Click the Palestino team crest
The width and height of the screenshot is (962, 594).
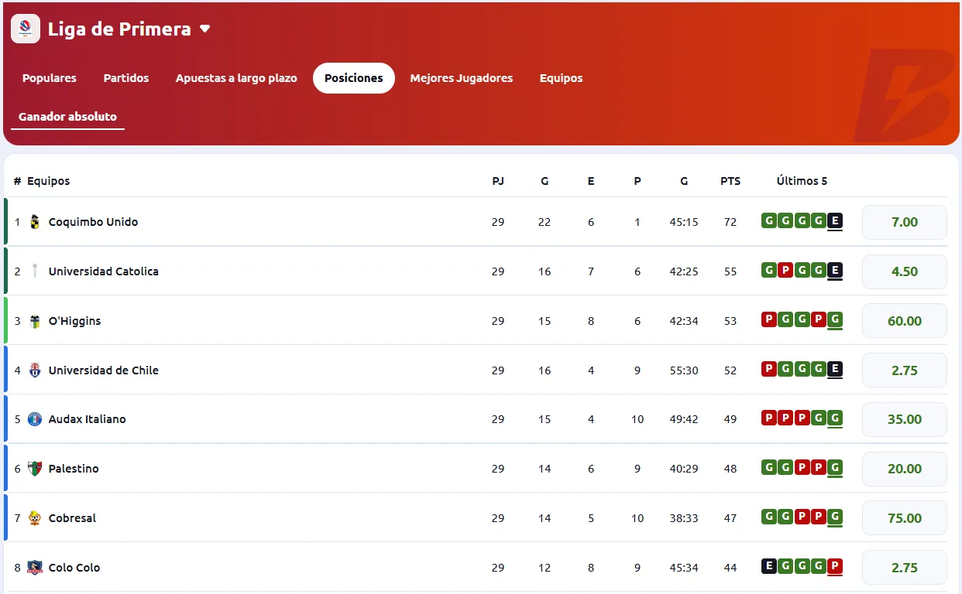point(35,469)
